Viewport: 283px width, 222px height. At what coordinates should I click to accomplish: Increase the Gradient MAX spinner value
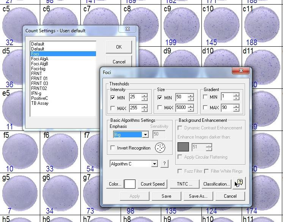[236, 106]
